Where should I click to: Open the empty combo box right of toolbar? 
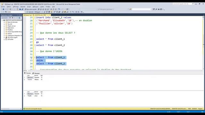click(142, 9)
